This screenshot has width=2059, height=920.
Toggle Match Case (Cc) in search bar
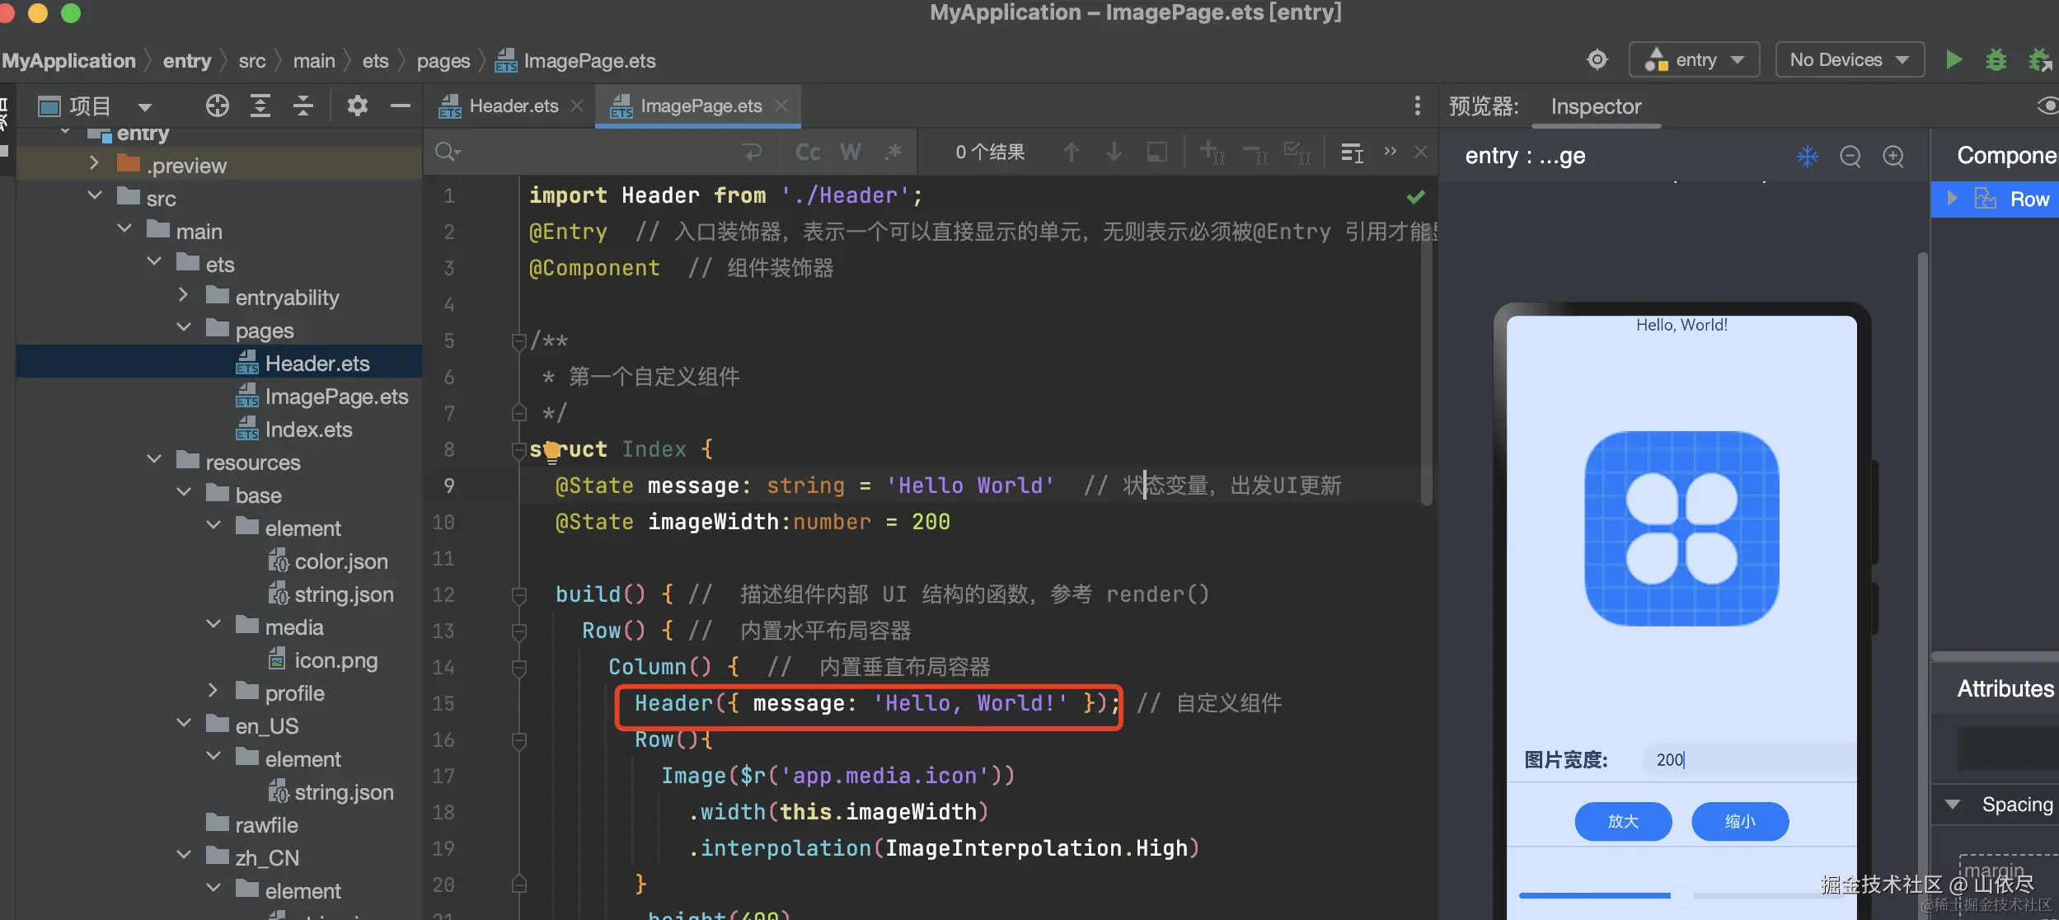pos(808,153)
